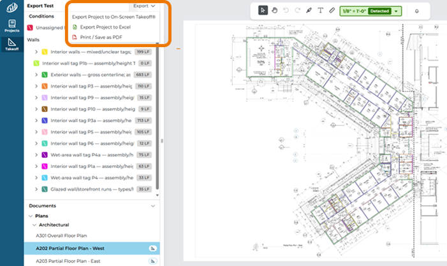Click the 199 LF quantity badge
The width and height of the screenshot is (447, 266).
(x=143, y=52)
